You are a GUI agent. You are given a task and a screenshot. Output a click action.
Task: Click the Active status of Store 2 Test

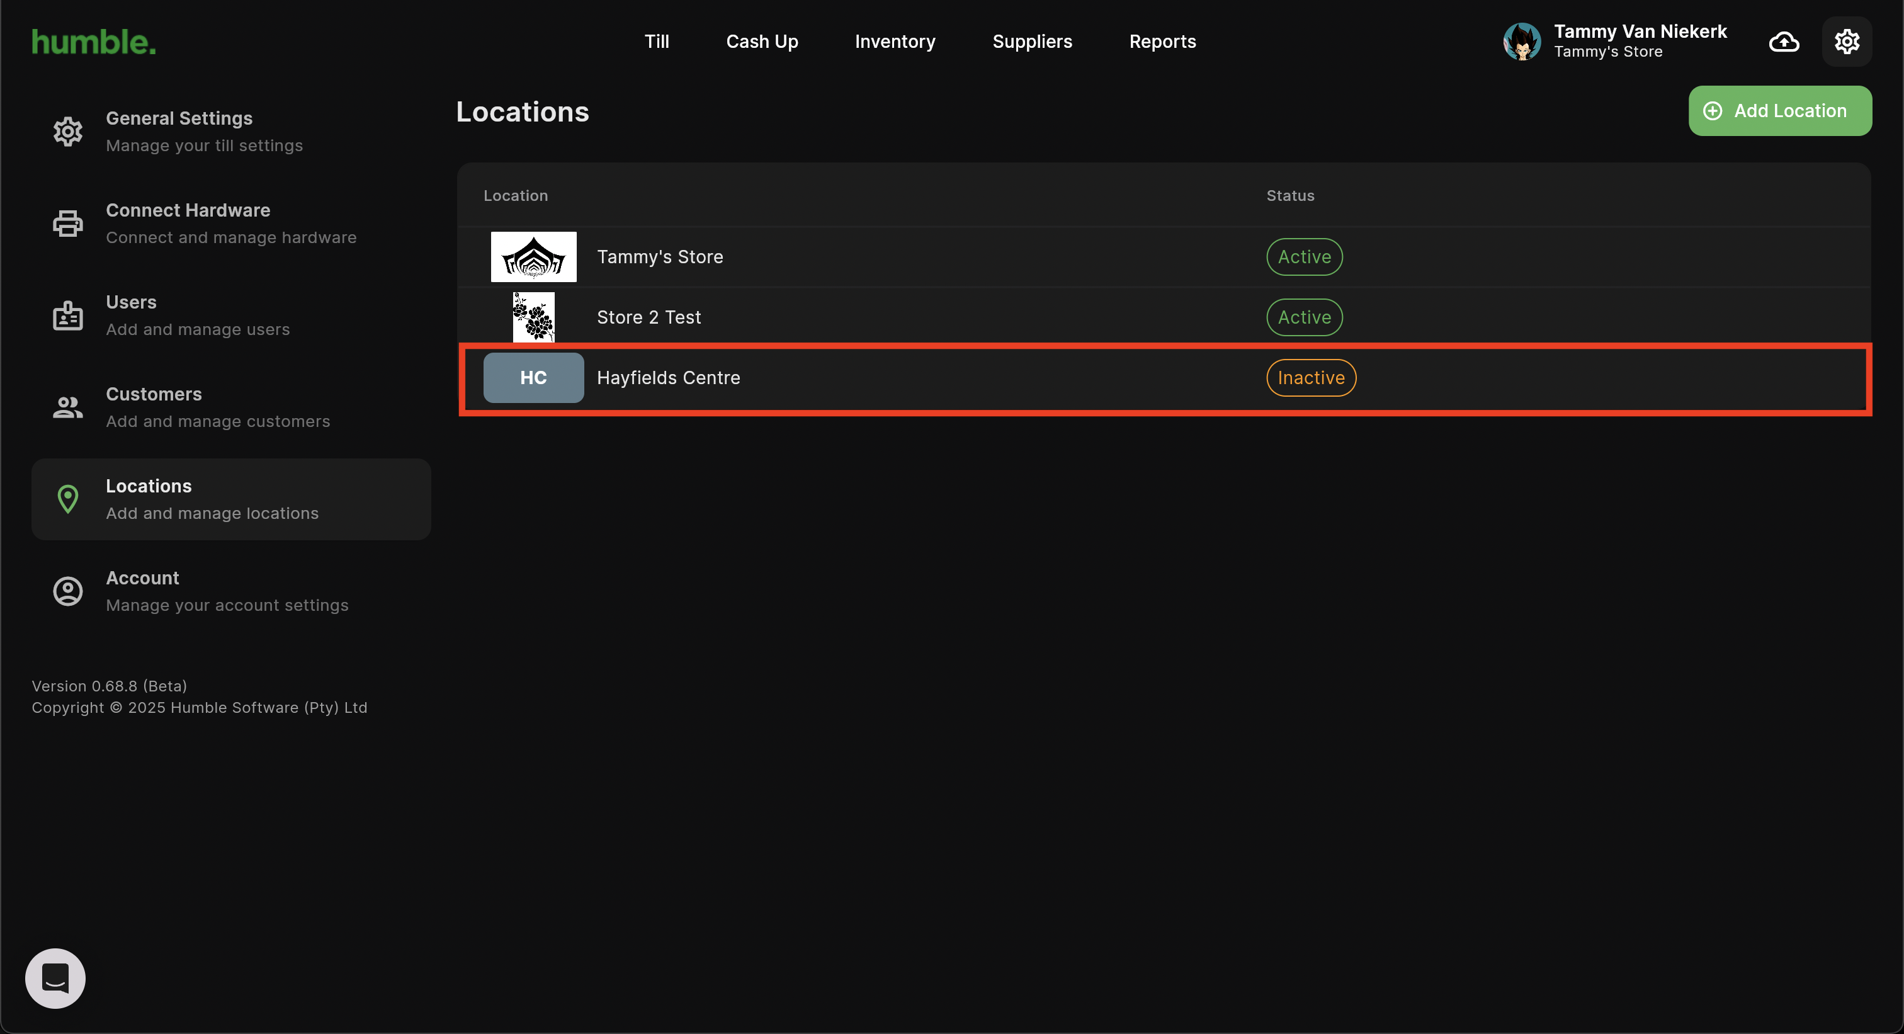(1304, 317)
